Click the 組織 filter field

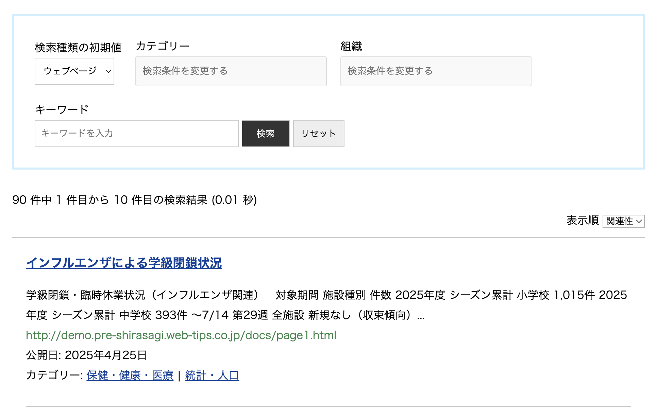[436, 71]
